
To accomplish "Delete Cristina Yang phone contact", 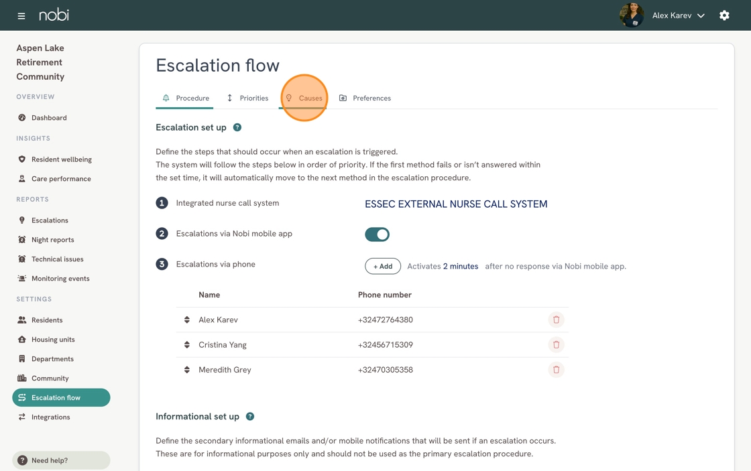I will point(556,344).
